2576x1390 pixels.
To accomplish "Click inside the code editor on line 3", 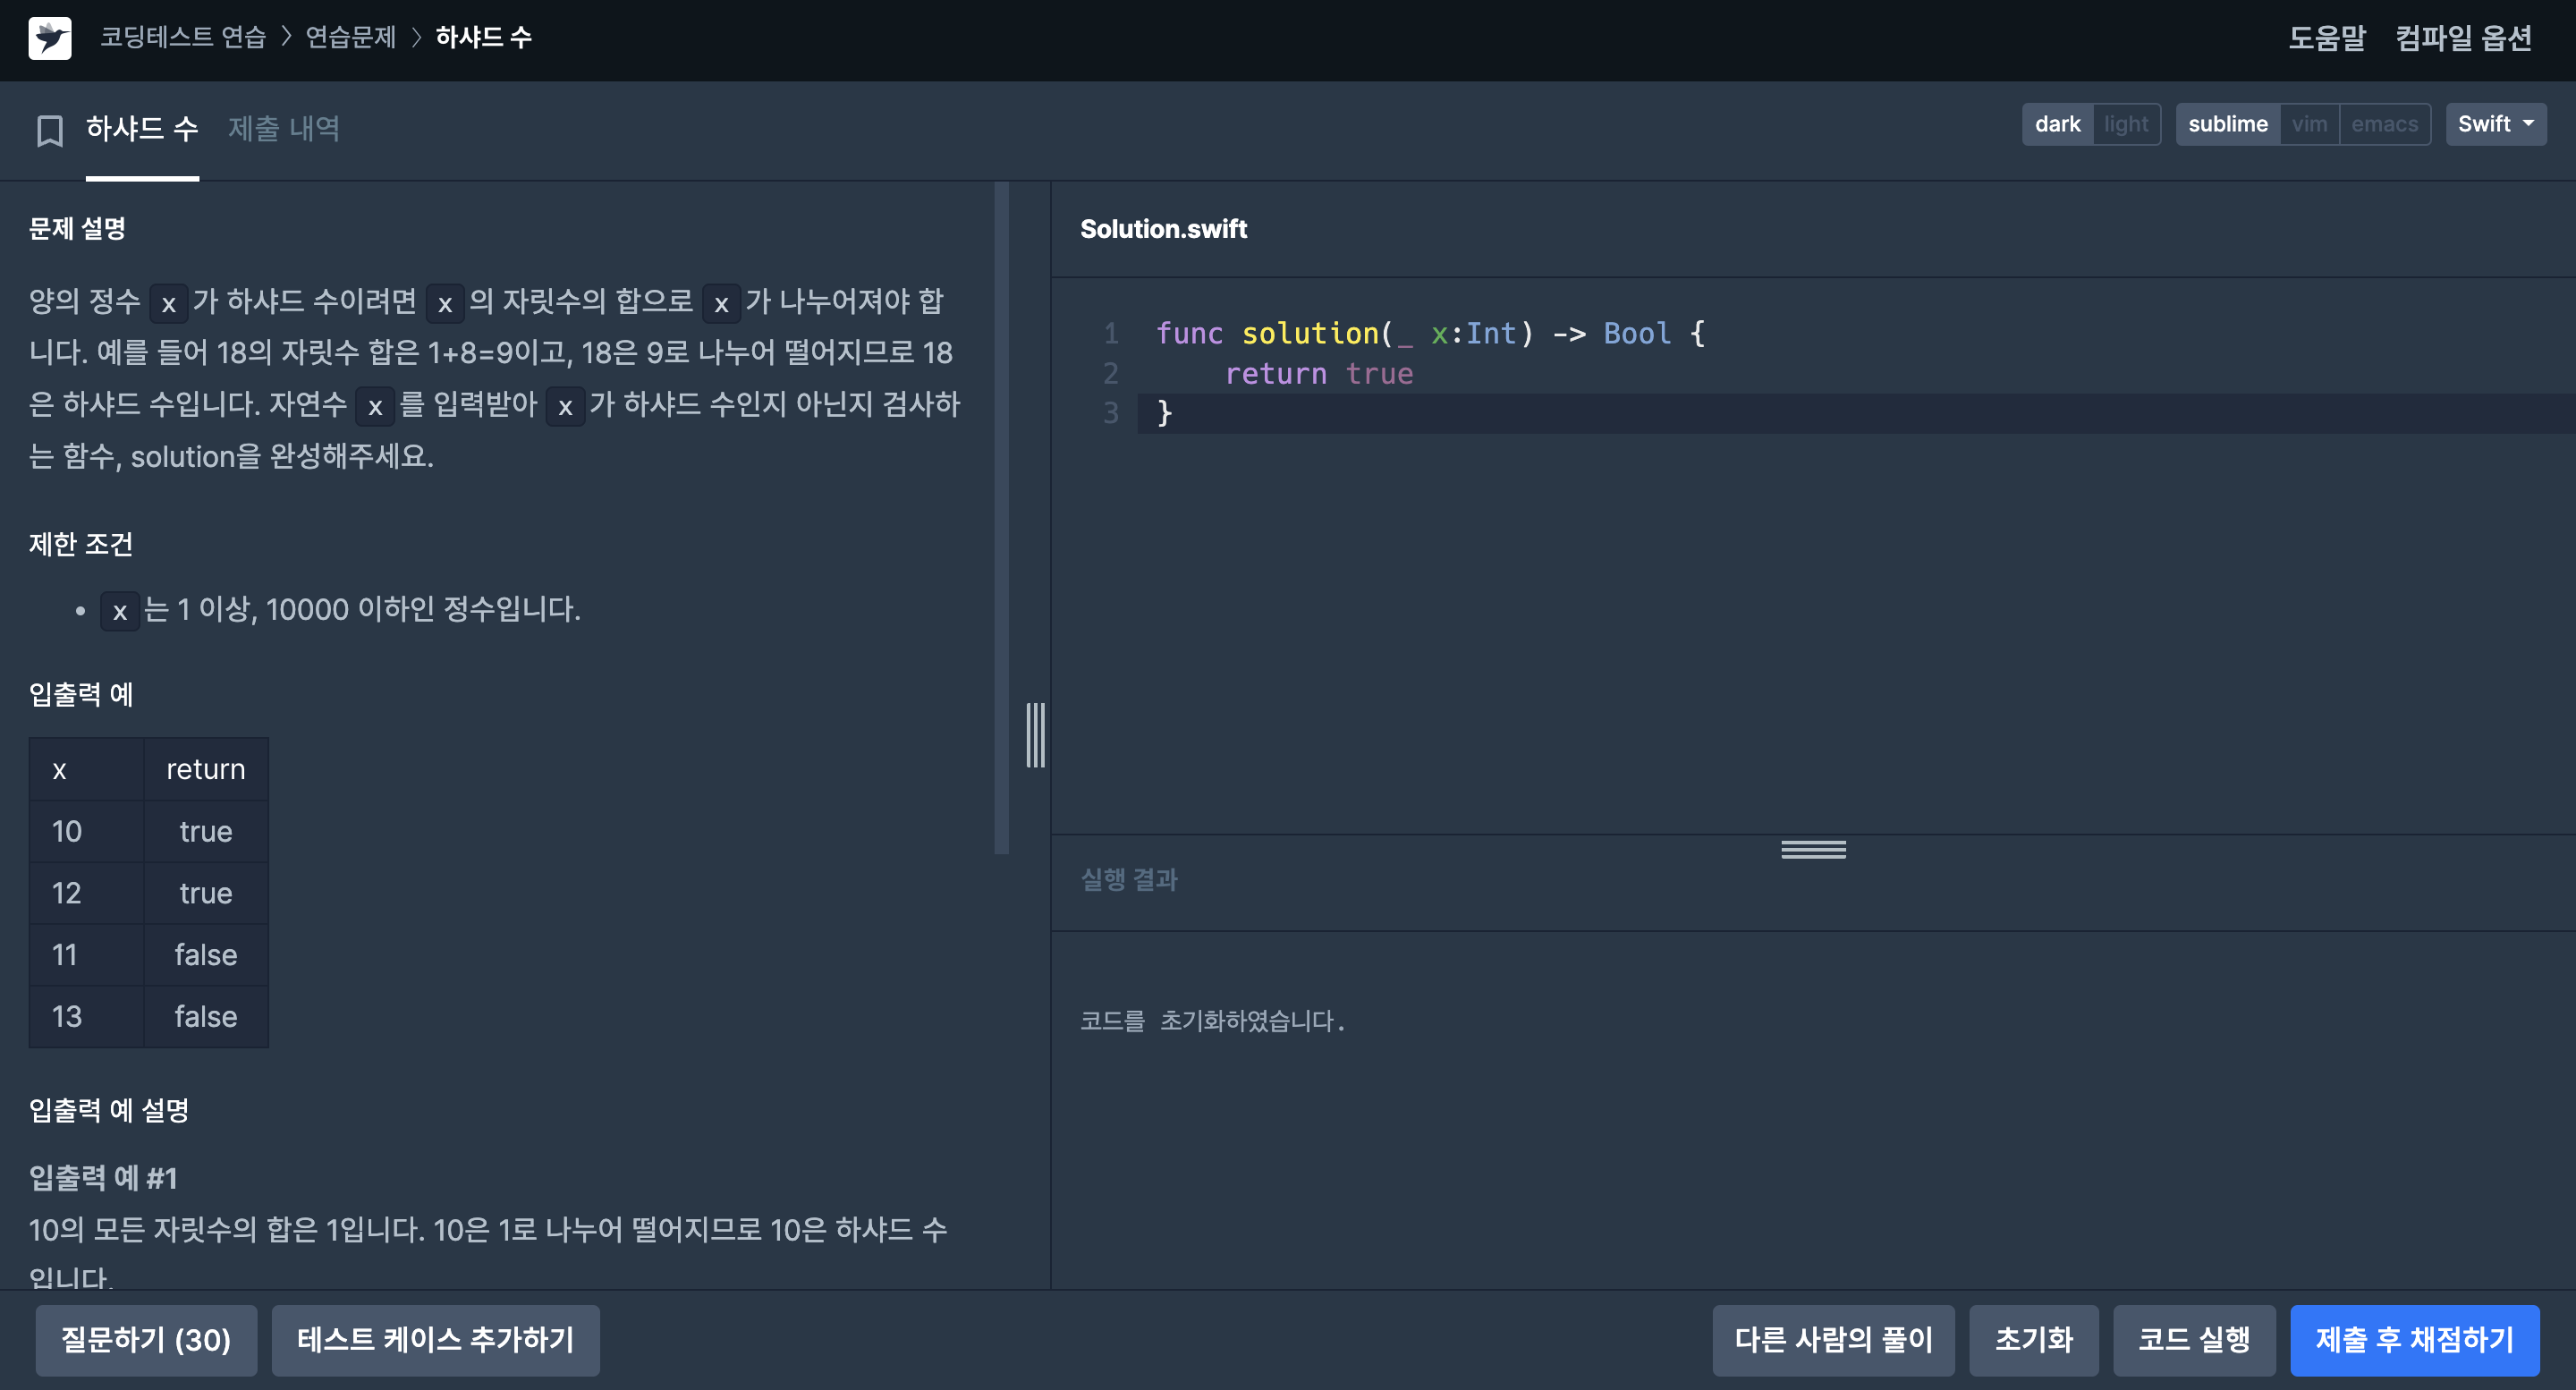I will tap(1500, 413).
